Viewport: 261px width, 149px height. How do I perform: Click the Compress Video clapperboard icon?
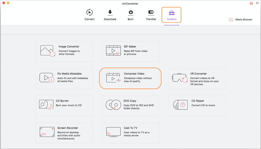(114, 78)
